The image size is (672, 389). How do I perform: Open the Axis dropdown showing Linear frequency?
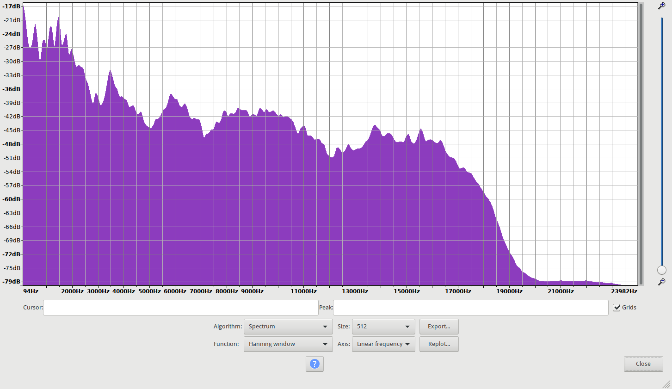[383, 344]
